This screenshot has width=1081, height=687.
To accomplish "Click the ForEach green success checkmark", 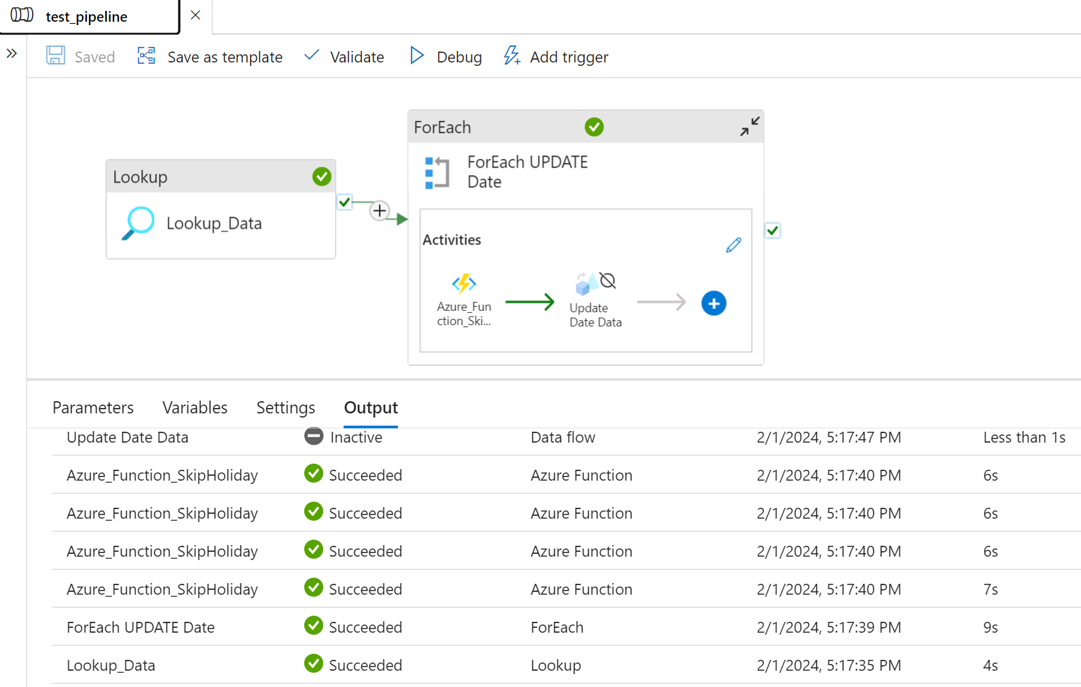I will point(594,127).
